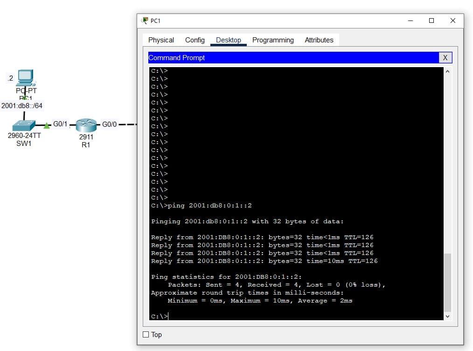This screenshot has width=473, height=351.
Task: Click the SW1 2960-24TT switch icon
Action: [24, 125]
